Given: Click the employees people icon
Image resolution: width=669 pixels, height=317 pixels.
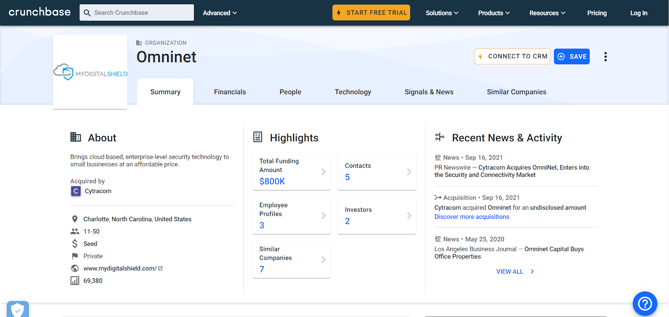Looking at the screenshot, I should 75,231.
